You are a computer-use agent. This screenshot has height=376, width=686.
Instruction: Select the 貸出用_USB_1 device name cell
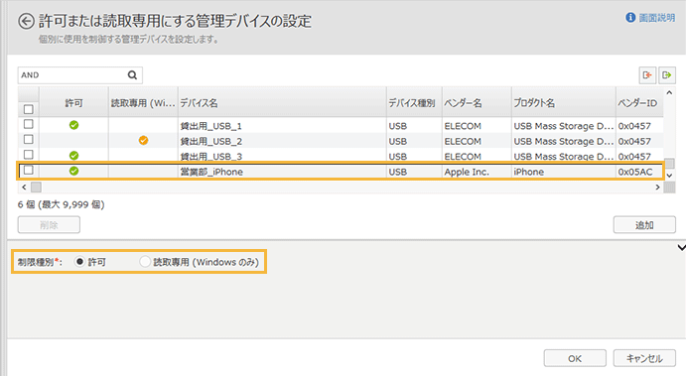(282, 126)
